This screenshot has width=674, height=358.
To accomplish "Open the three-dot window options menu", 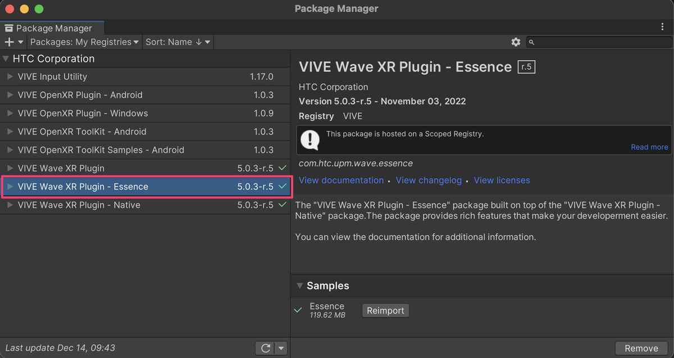I will [663, 27].
